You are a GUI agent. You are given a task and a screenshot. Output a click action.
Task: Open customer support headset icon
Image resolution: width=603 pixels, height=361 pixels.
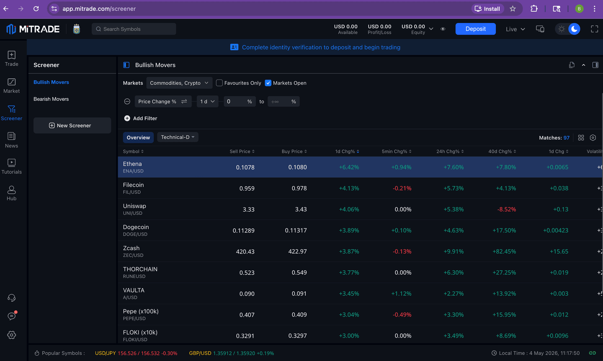[x=12, y=298]
